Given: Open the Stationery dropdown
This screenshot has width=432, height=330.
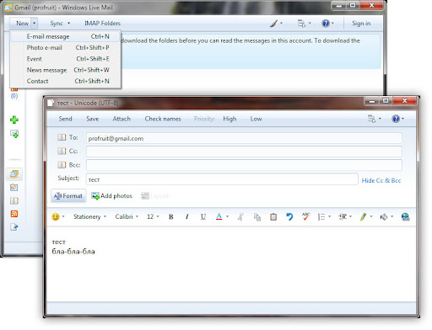Looking at the screenshot, I should (x=89, y=216).
